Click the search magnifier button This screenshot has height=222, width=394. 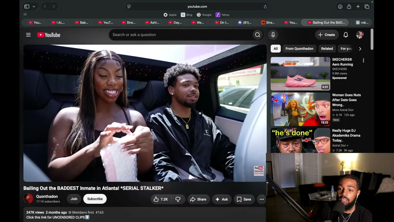pyautogui.click(x=258, y=35)
